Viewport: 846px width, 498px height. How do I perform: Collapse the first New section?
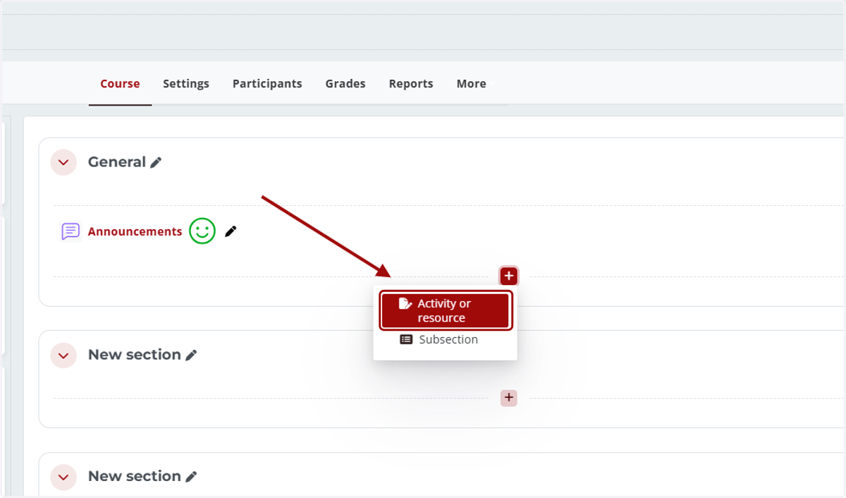(63, 355)
